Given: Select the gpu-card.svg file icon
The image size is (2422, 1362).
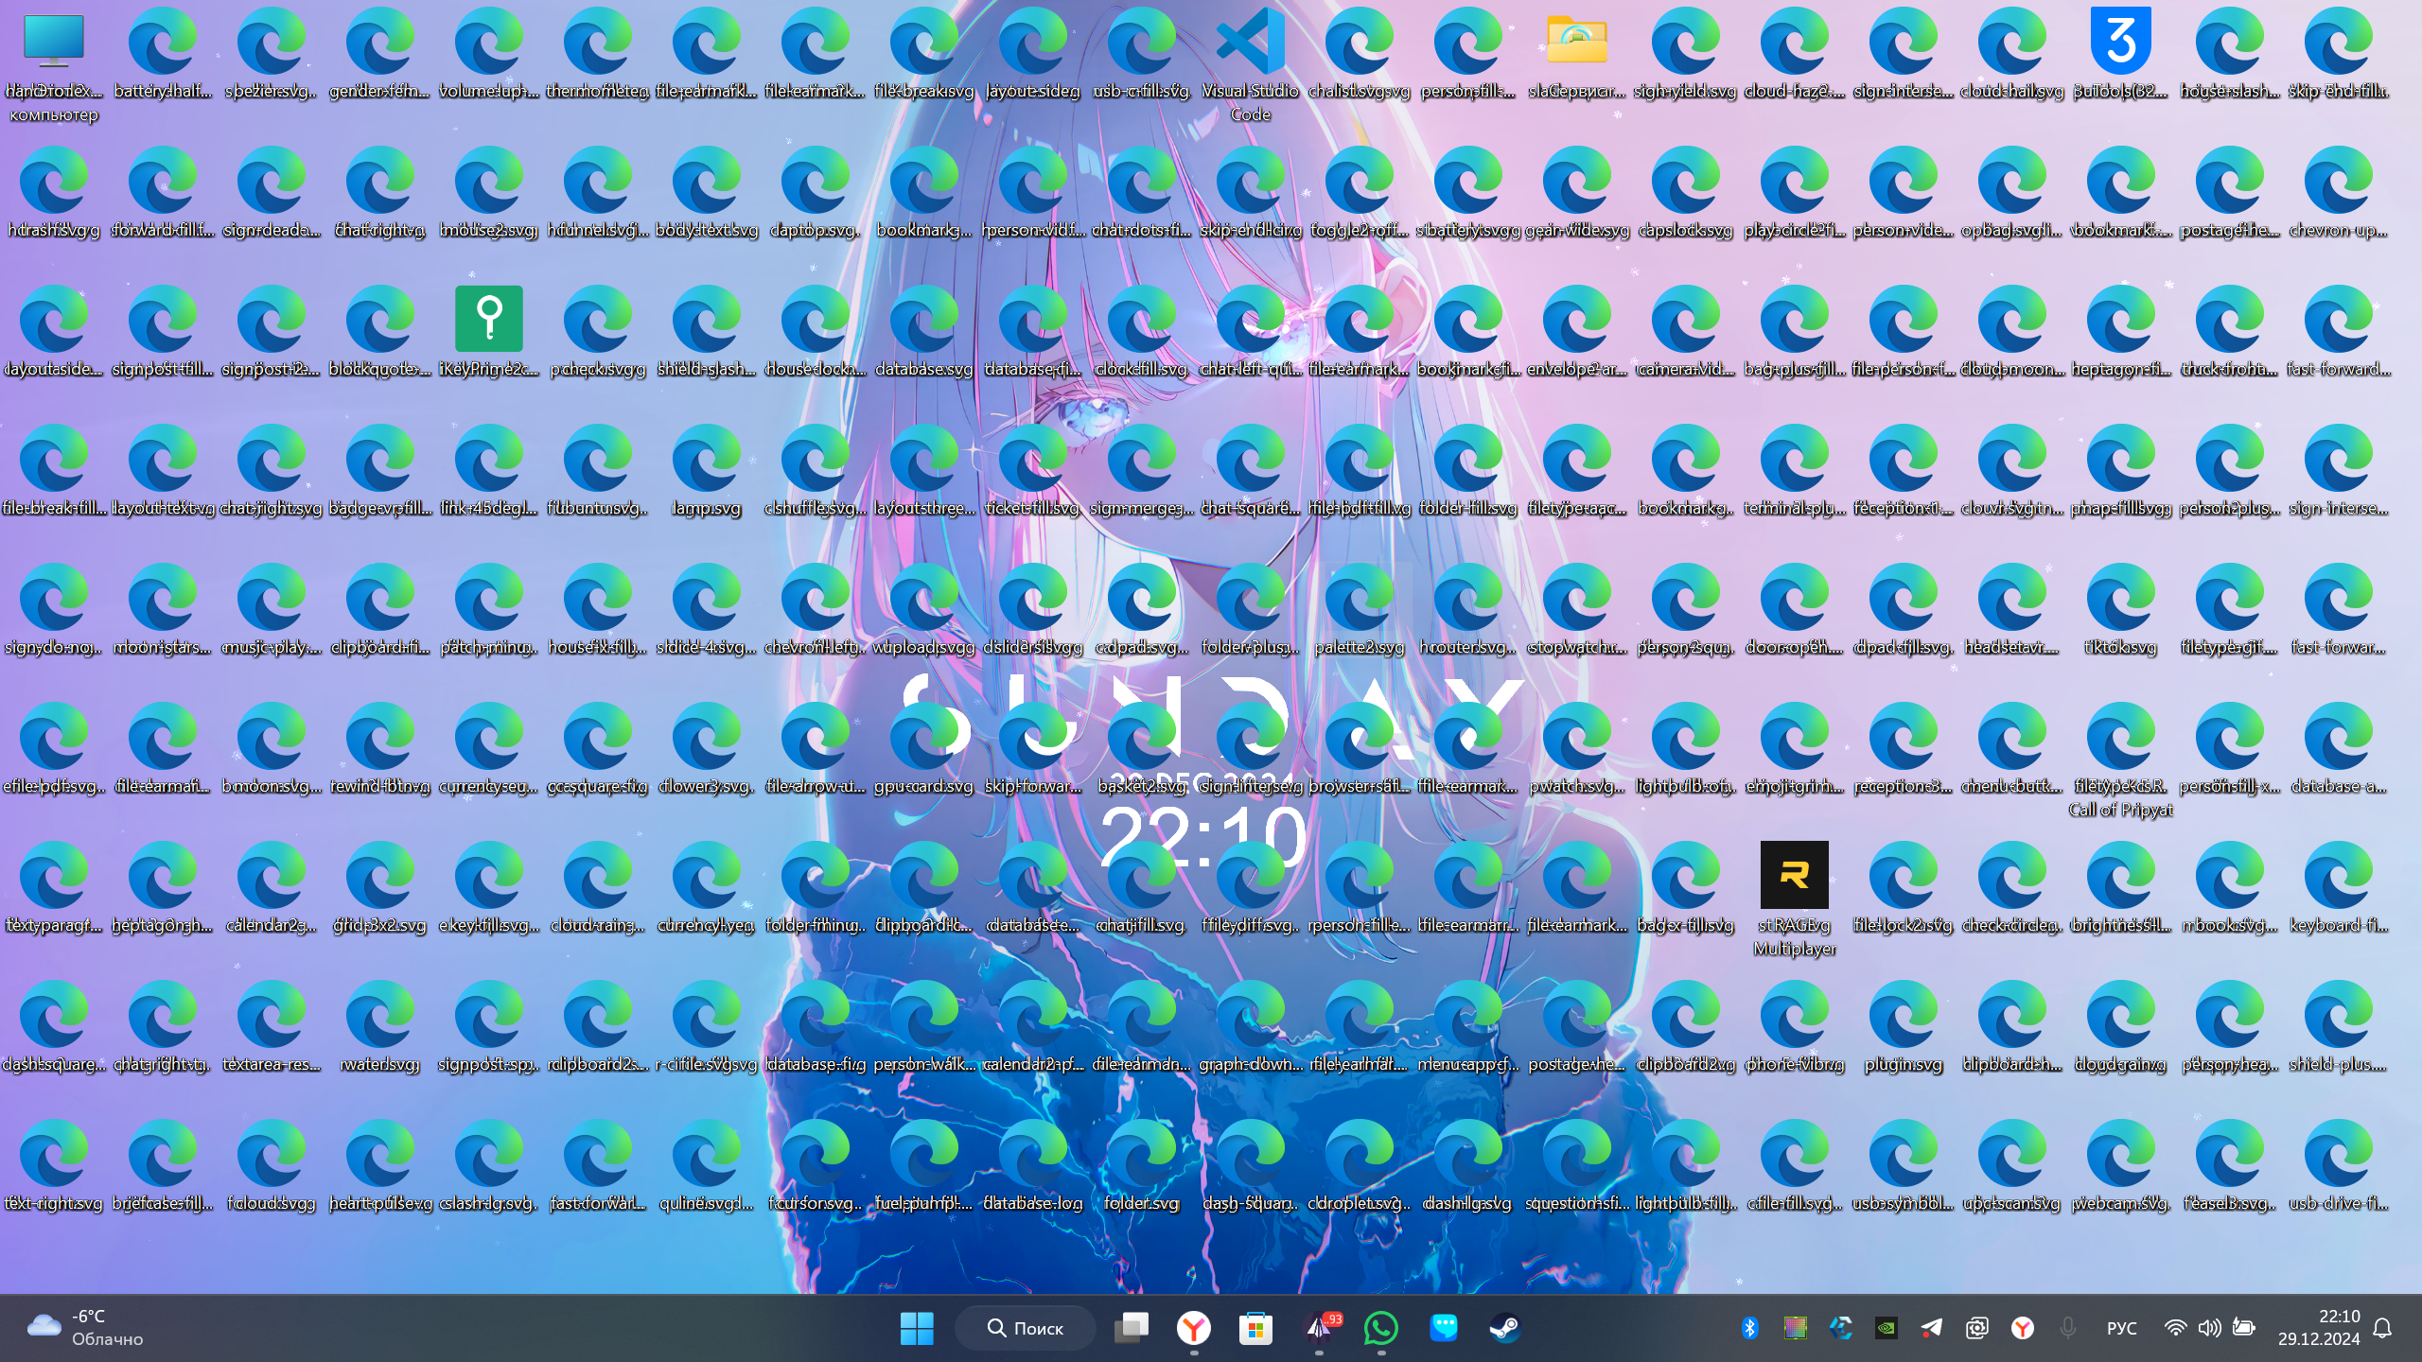Looking at the screenshot, I should (923, 737).
